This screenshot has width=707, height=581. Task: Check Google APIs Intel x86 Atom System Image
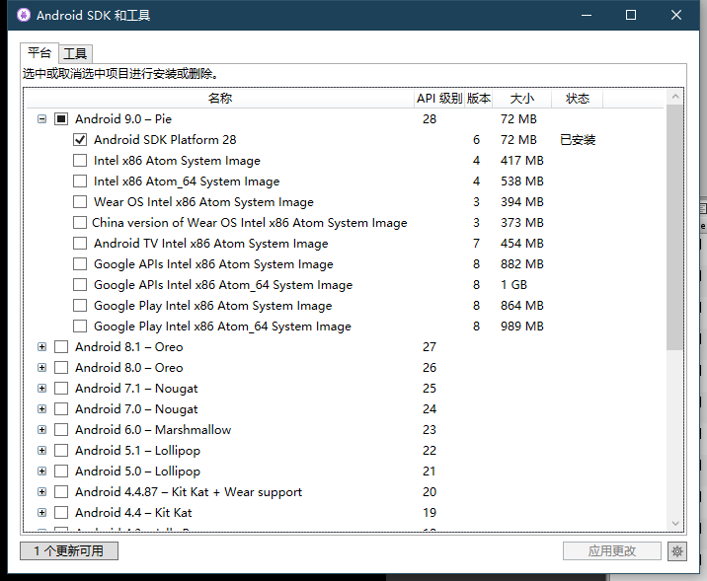(80, 264)
